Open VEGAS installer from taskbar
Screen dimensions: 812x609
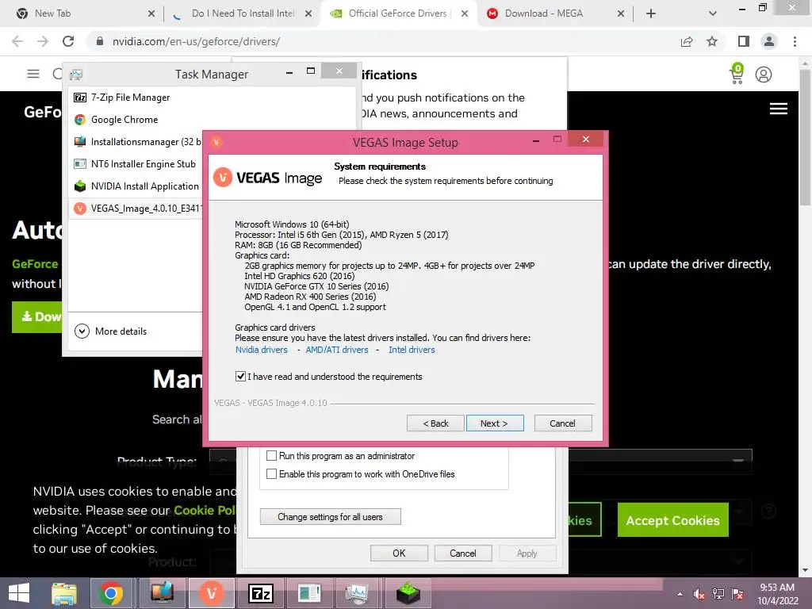coord(211,593)
